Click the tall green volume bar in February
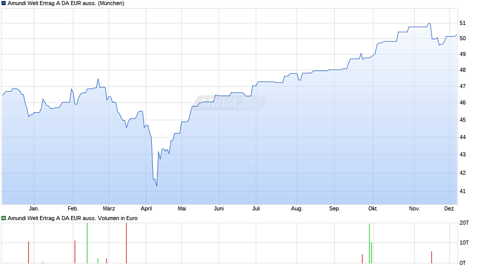Screen dimensions: 479x268 (x=87, y=243)
